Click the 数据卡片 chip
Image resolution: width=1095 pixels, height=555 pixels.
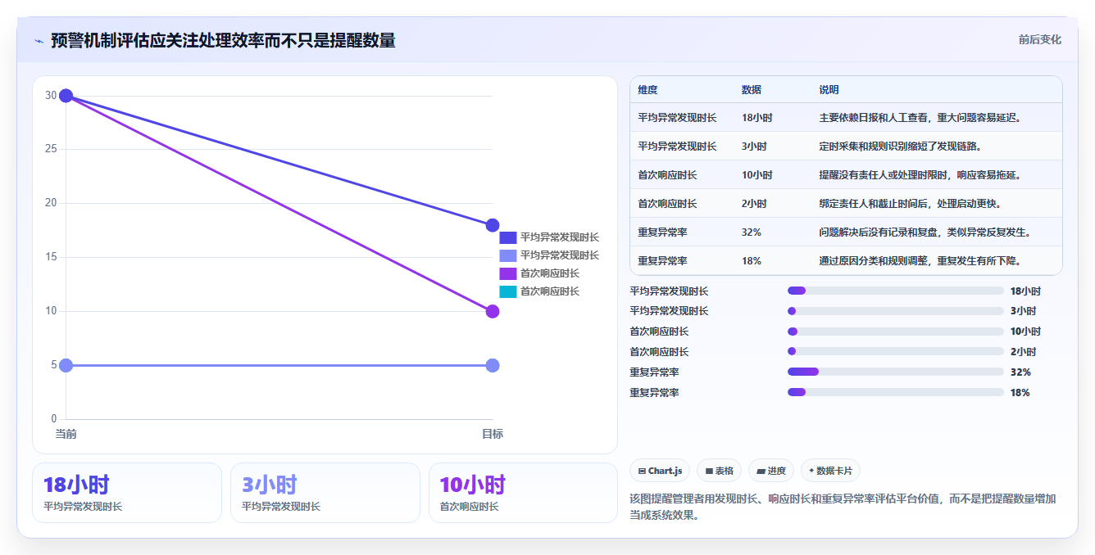[x=830, y=471]
